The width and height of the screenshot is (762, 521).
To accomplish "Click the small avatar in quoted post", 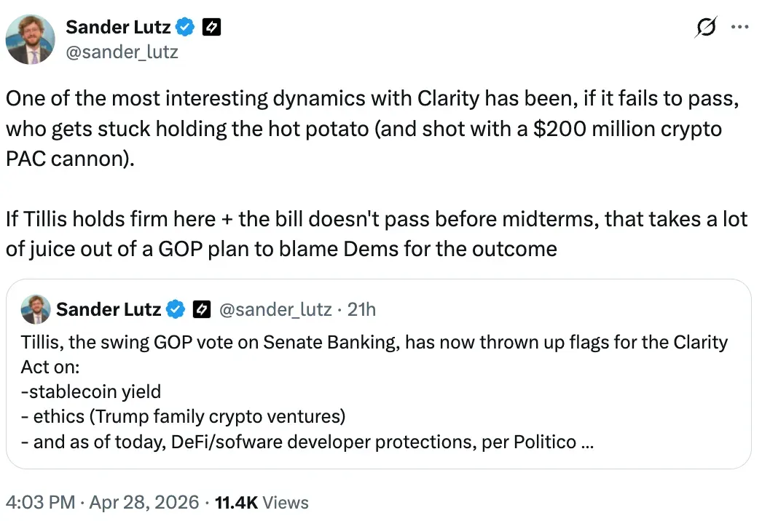I will pos(35,309).
